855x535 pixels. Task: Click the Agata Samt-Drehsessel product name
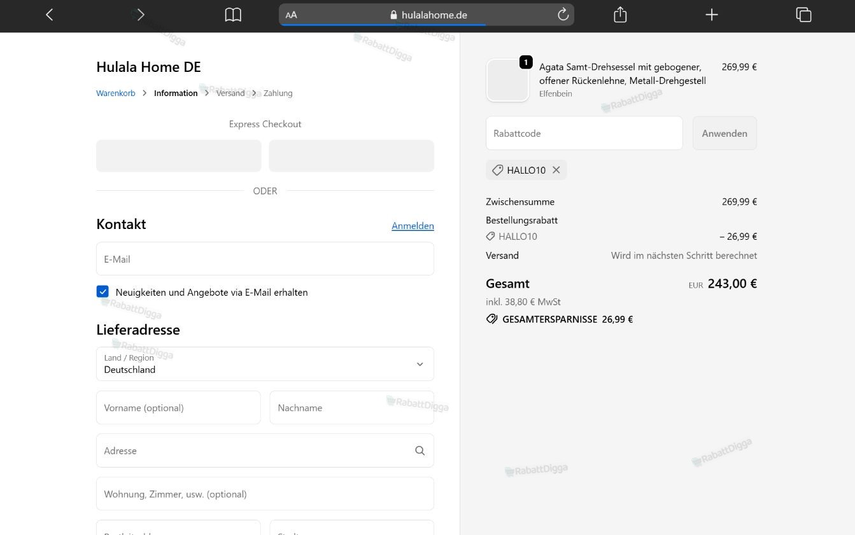623,74
